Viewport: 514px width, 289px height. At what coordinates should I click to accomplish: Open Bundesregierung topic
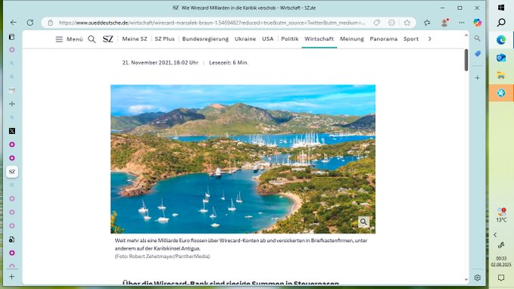[x=205, y=39]
